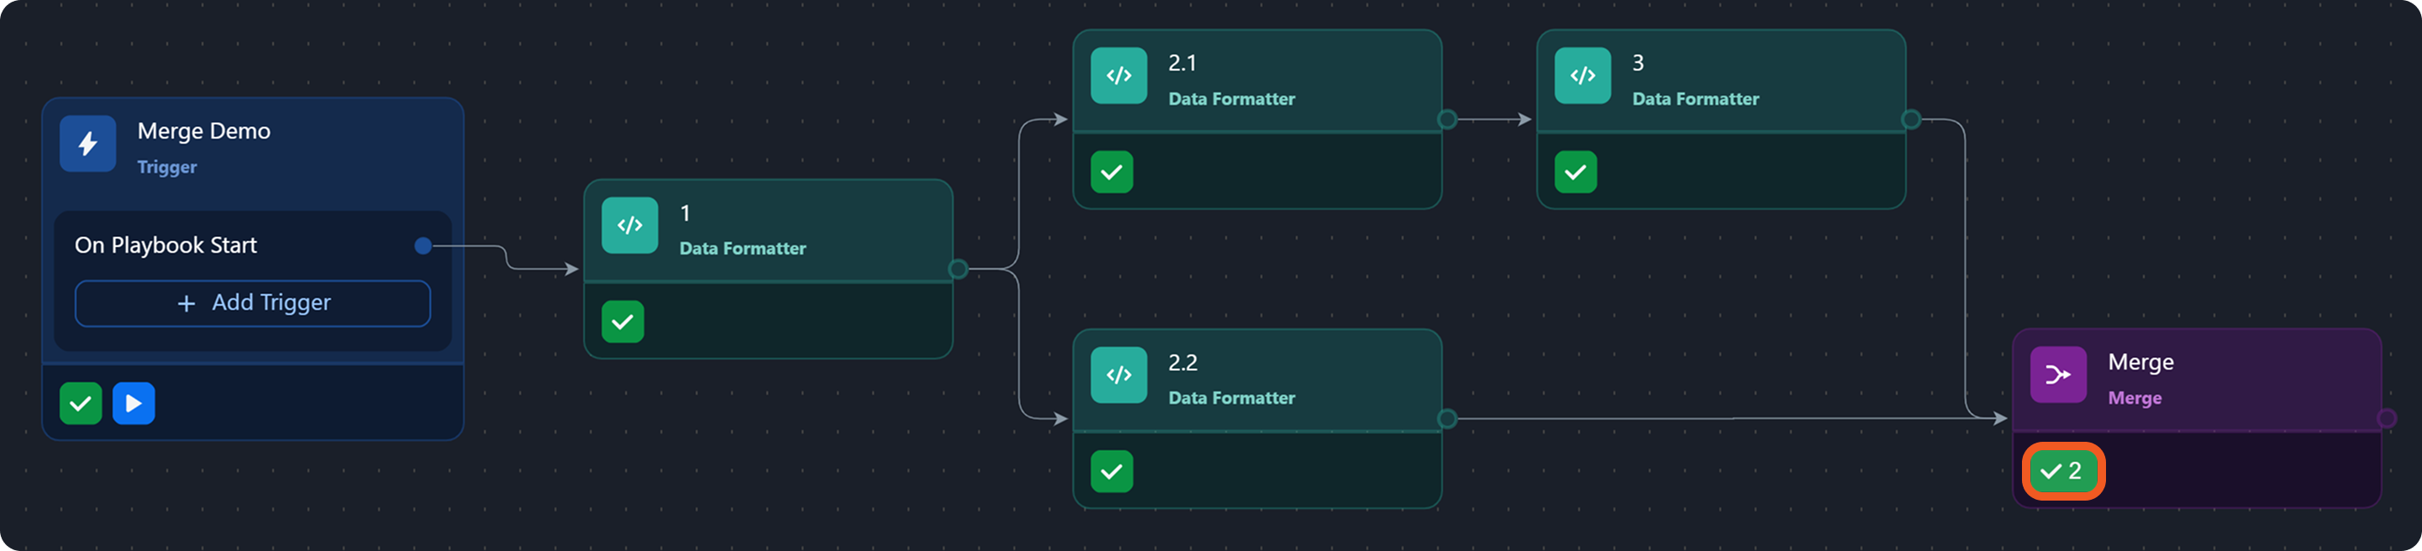Screen dimensions: 2422x551
Task: Click the purple Merge node icon
Action: [x=2057, y=375]
